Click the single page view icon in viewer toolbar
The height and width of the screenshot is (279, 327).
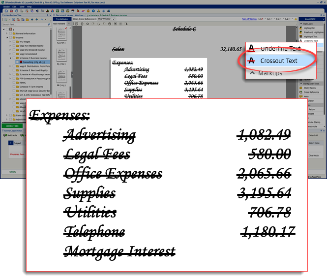click(77, 24)
